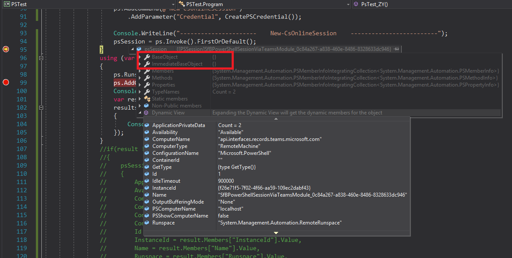This screenshot has height=258, width=512.
Task: Click the "localhost" value
Action: coord(231,209)
